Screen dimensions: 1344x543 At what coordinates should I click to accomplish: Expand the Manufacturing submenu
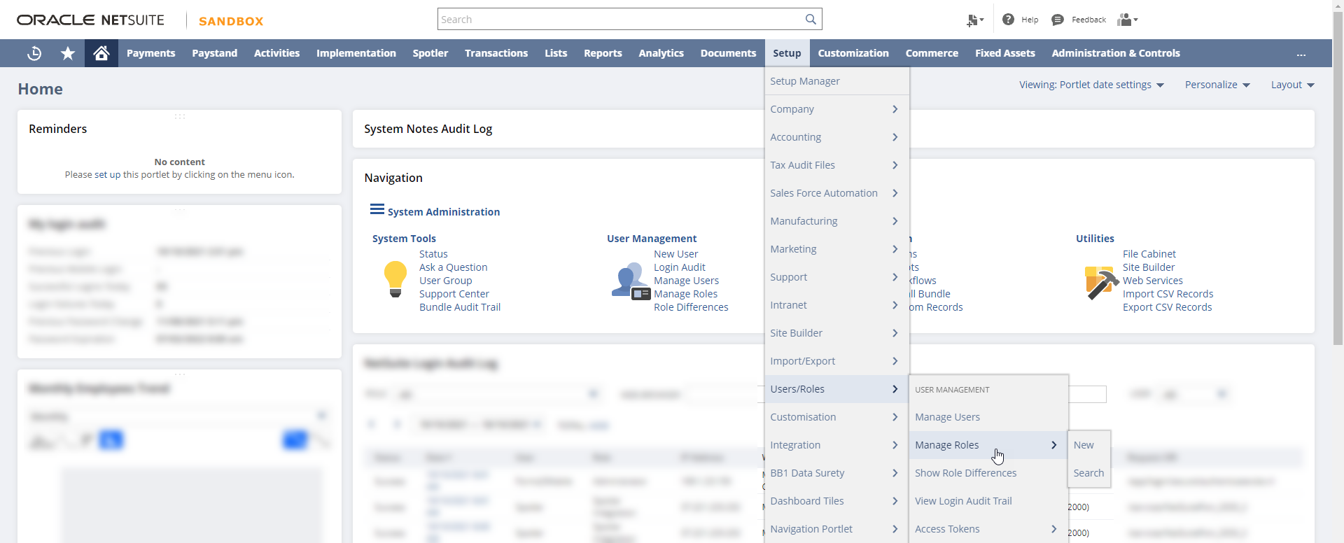click(x=837, y=221)
